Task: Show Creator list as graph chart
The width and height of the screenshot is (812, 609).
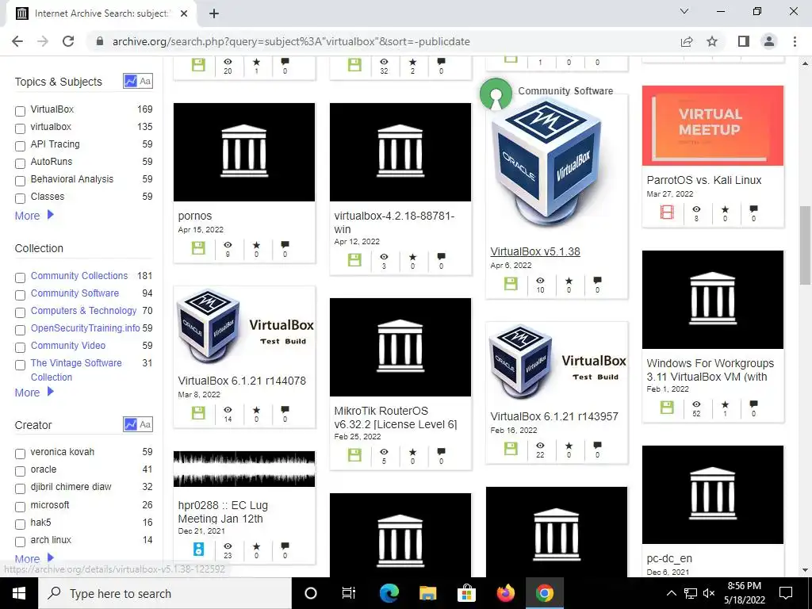Action: click(x=131, y=424)
